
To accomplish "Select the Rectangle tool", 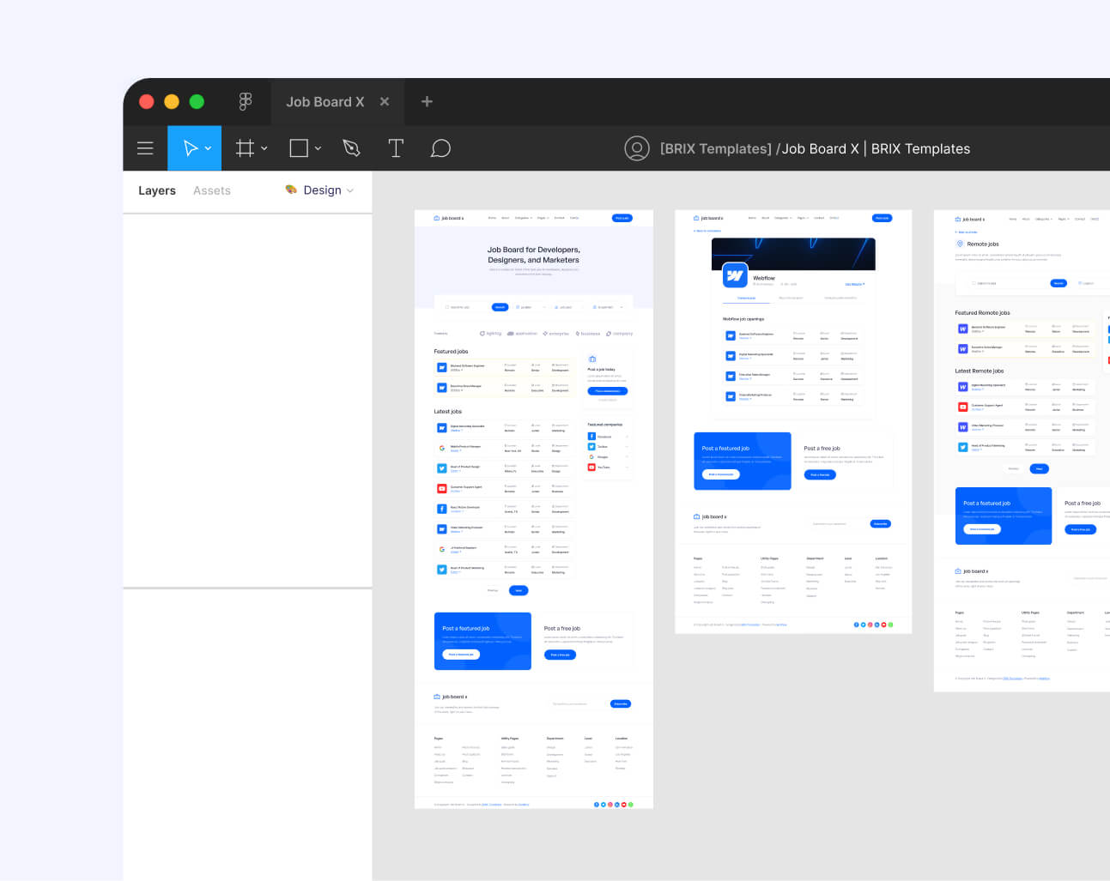I will 299,148.
